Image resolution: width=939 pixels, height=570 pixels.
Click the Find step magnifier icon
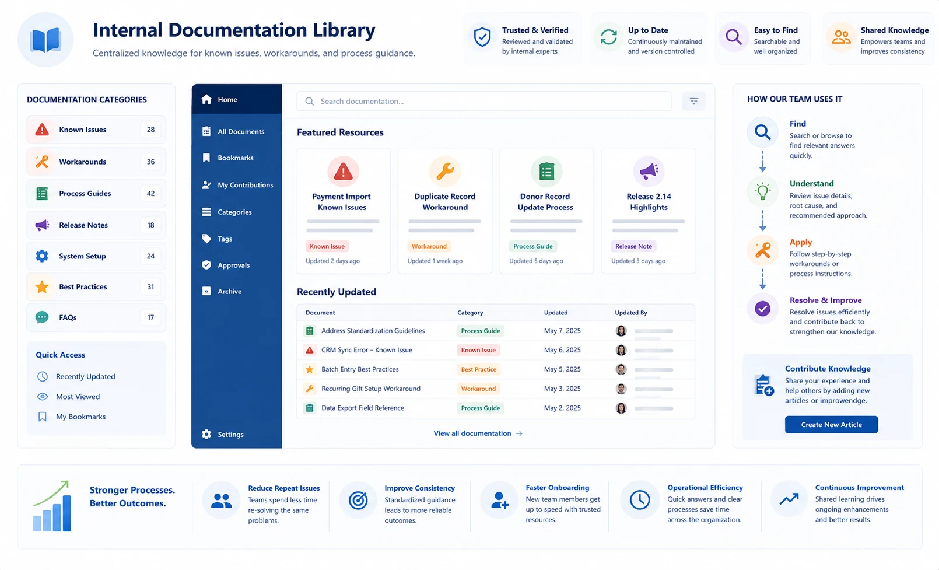[x=762, y=132]
